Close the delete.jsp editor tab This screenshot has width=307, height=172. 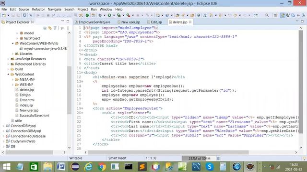point(190,22)
